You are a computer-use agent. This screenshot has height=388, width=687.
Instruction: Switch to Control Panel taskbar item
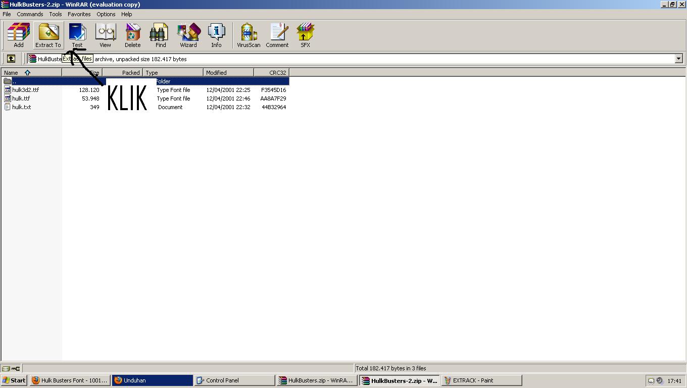(x=235, y=380)
